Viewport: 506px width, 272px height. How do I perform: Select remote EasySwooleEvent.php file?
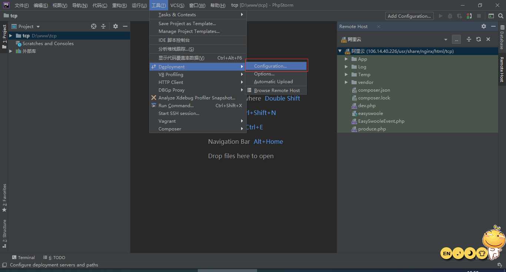click(x=381, y=121)
